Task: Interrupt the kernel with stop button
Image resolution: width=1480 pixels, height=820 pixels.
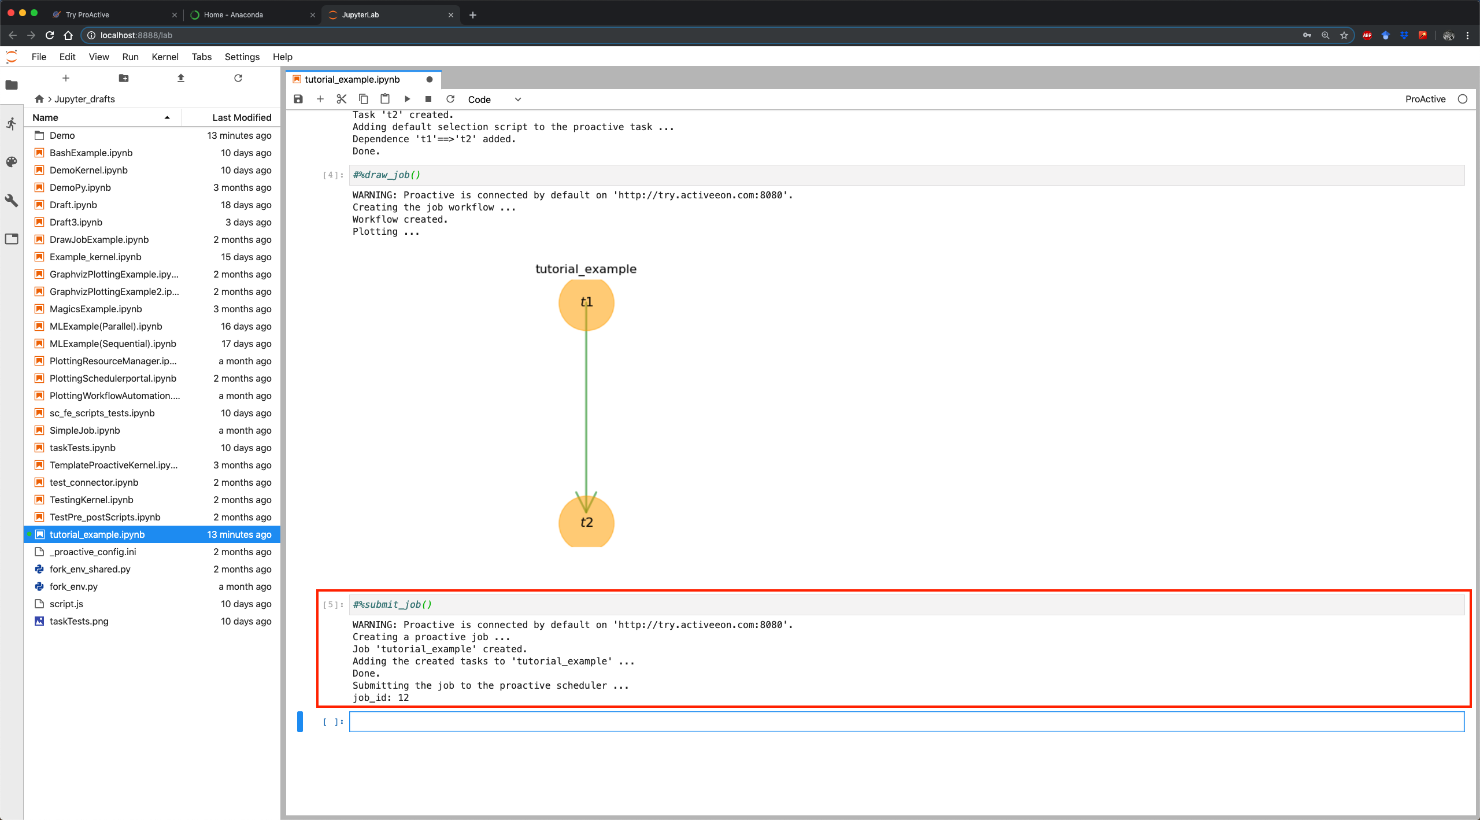Action: point(428,99)
